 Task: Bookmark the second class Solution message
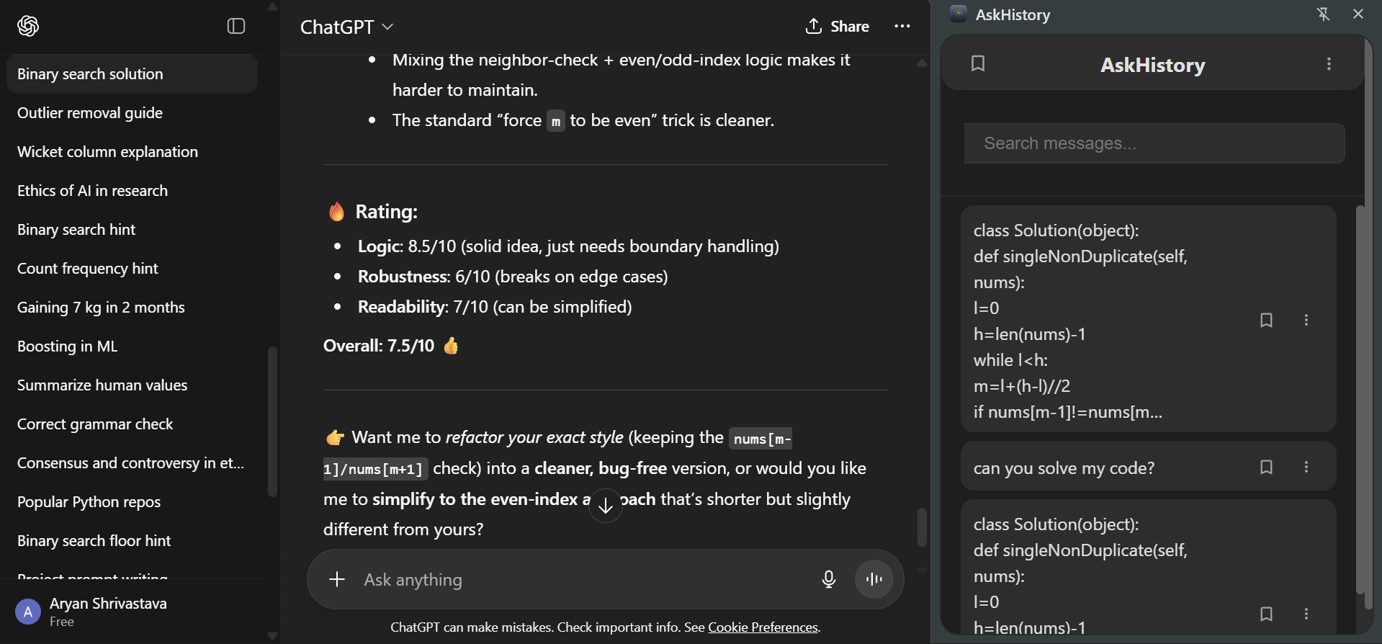click(x=1266, y=614)
